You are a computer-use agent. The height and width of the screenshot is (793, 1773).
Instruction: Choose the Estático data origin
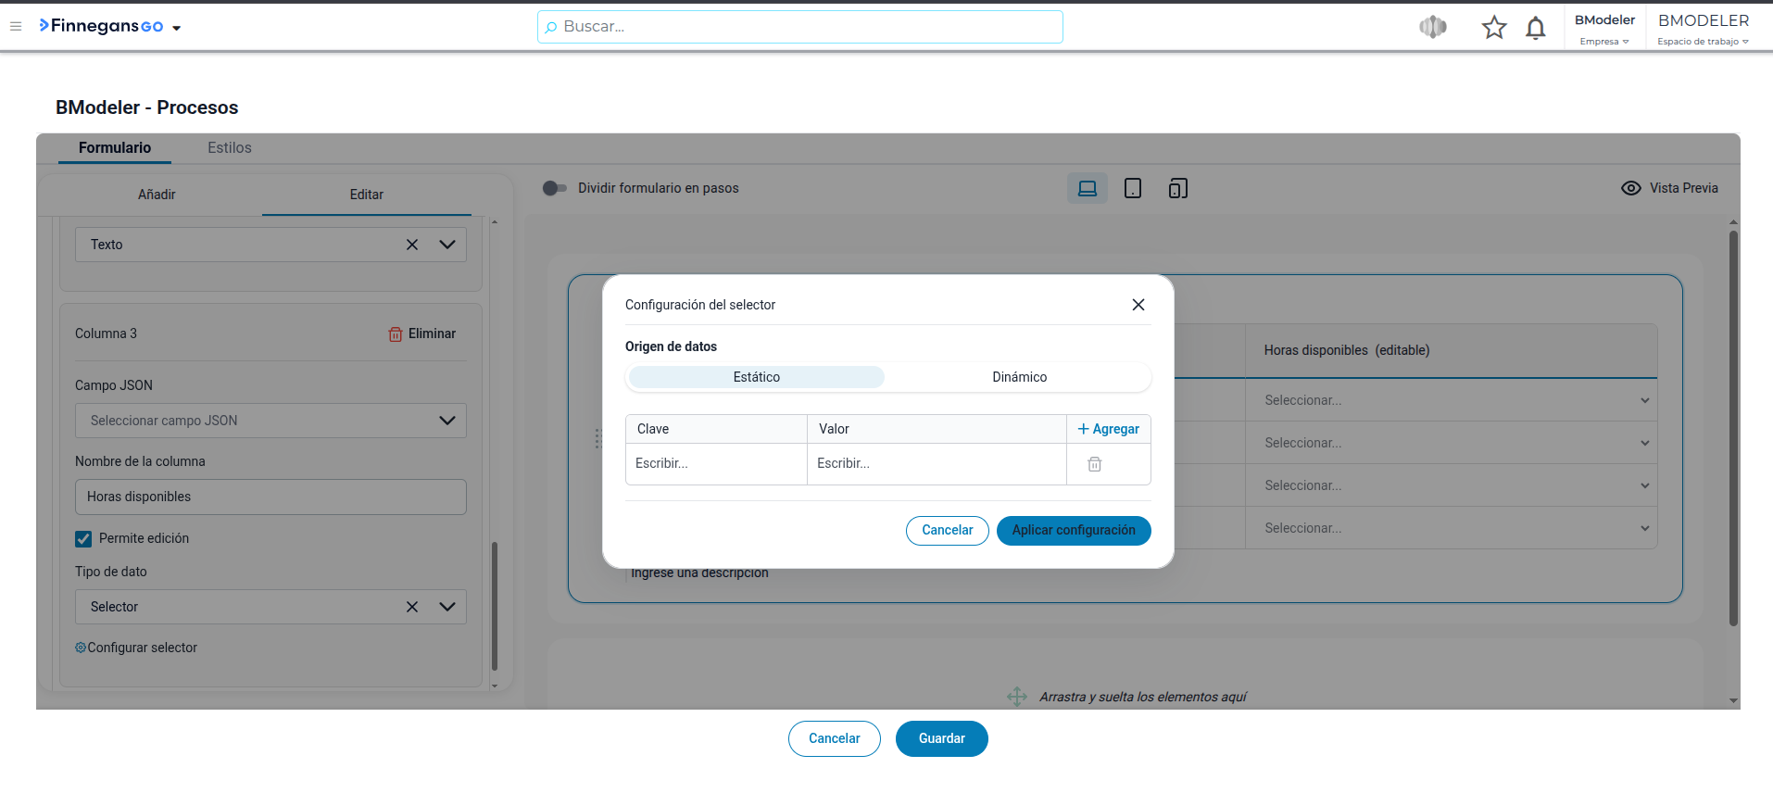pyautogui.click(x=757, y=377)
